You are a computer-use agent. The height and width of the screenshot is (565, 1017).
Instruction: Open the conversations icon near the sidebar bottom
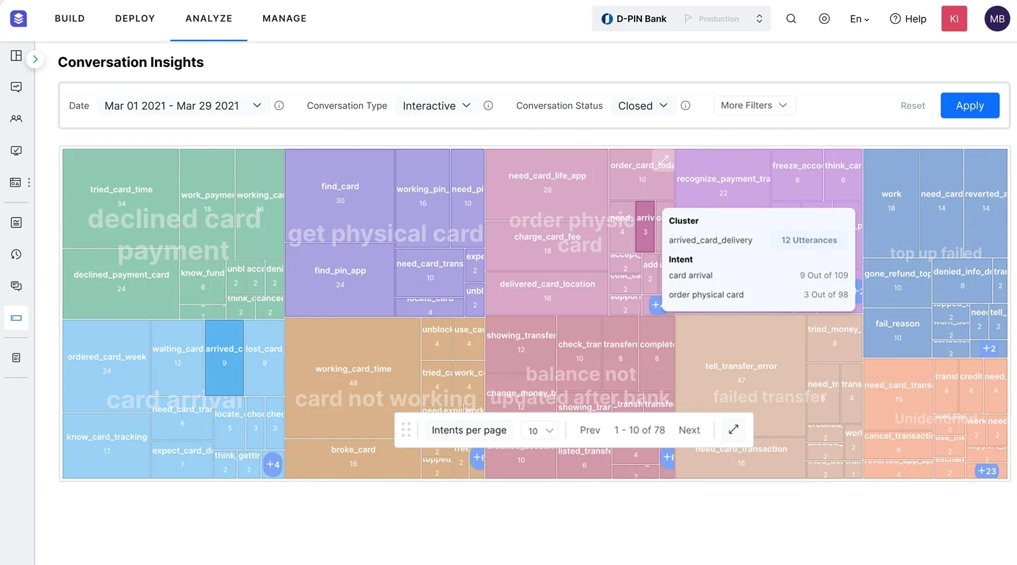[16, 285]
